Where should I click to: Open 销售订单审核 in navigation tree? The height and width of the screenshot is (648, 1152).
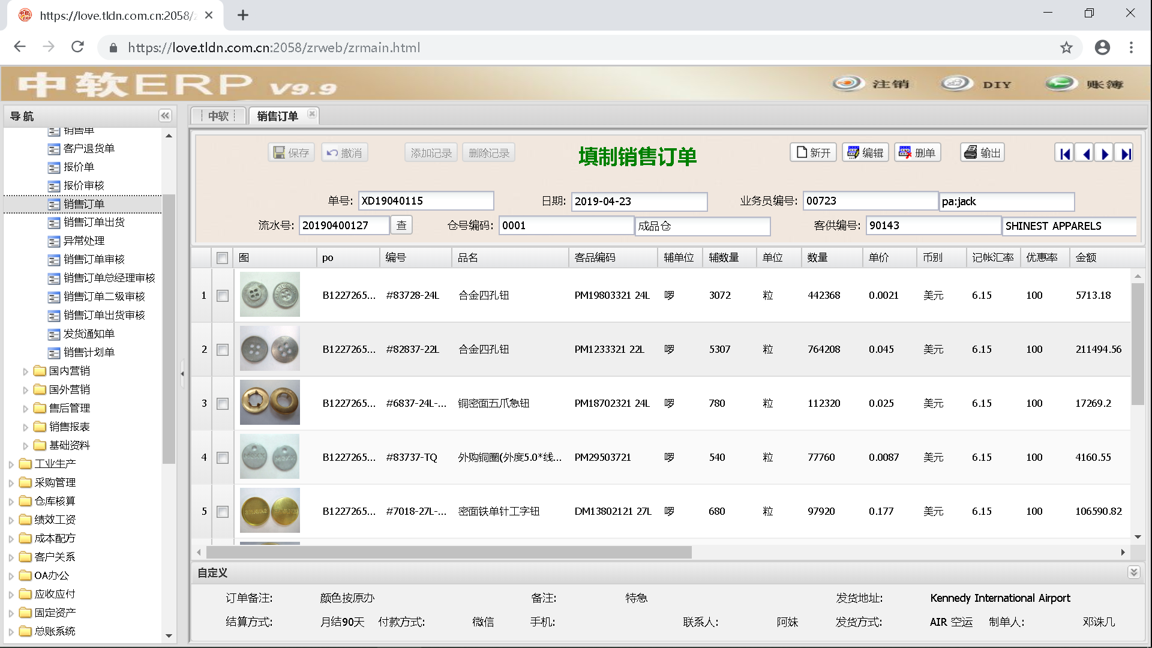[x=94, y=259]
